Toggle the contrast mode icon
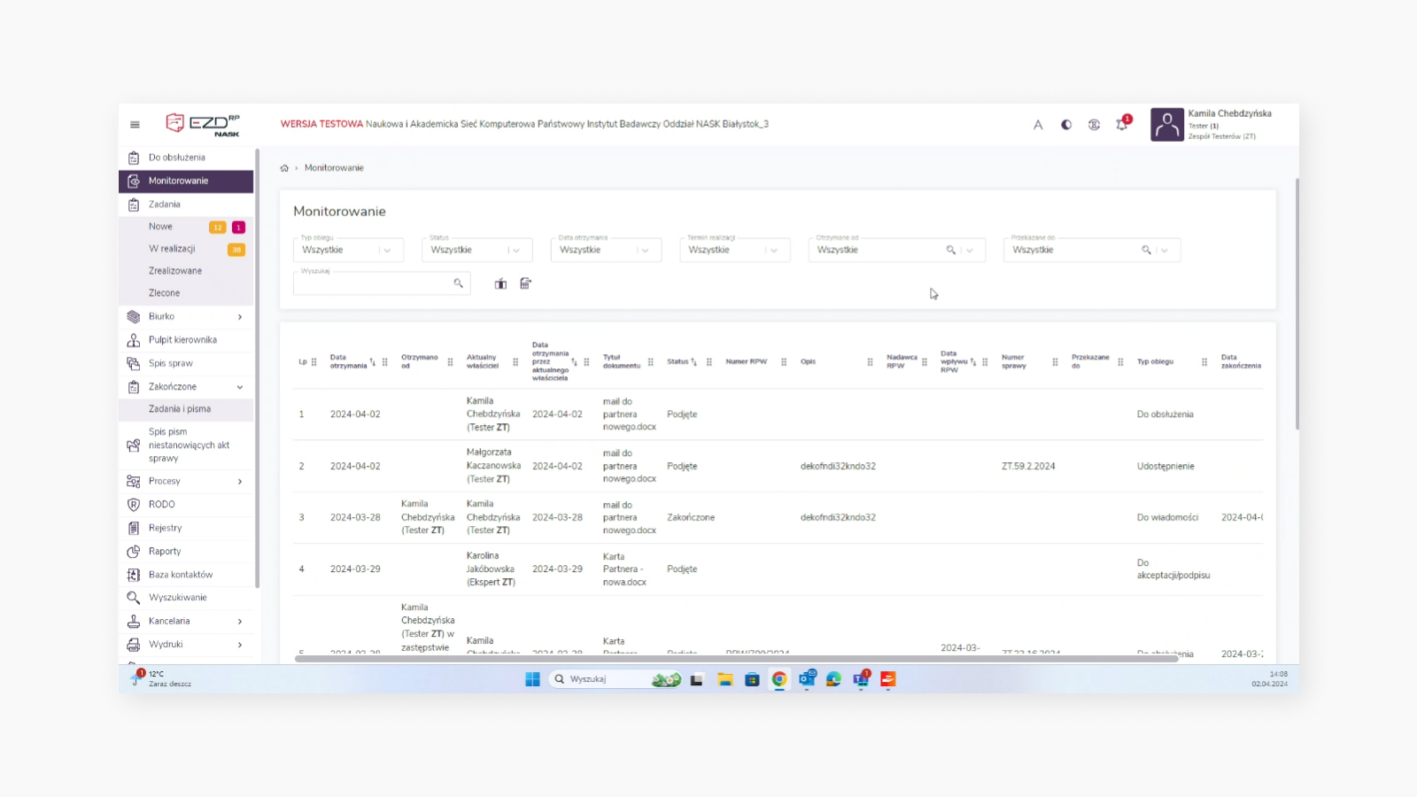1417x797 pixels. point(1066,125)
